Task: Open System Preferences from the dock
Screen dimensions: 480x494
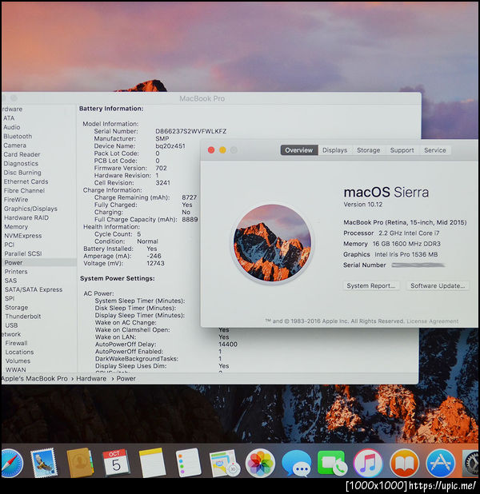Action: (471, 463)
